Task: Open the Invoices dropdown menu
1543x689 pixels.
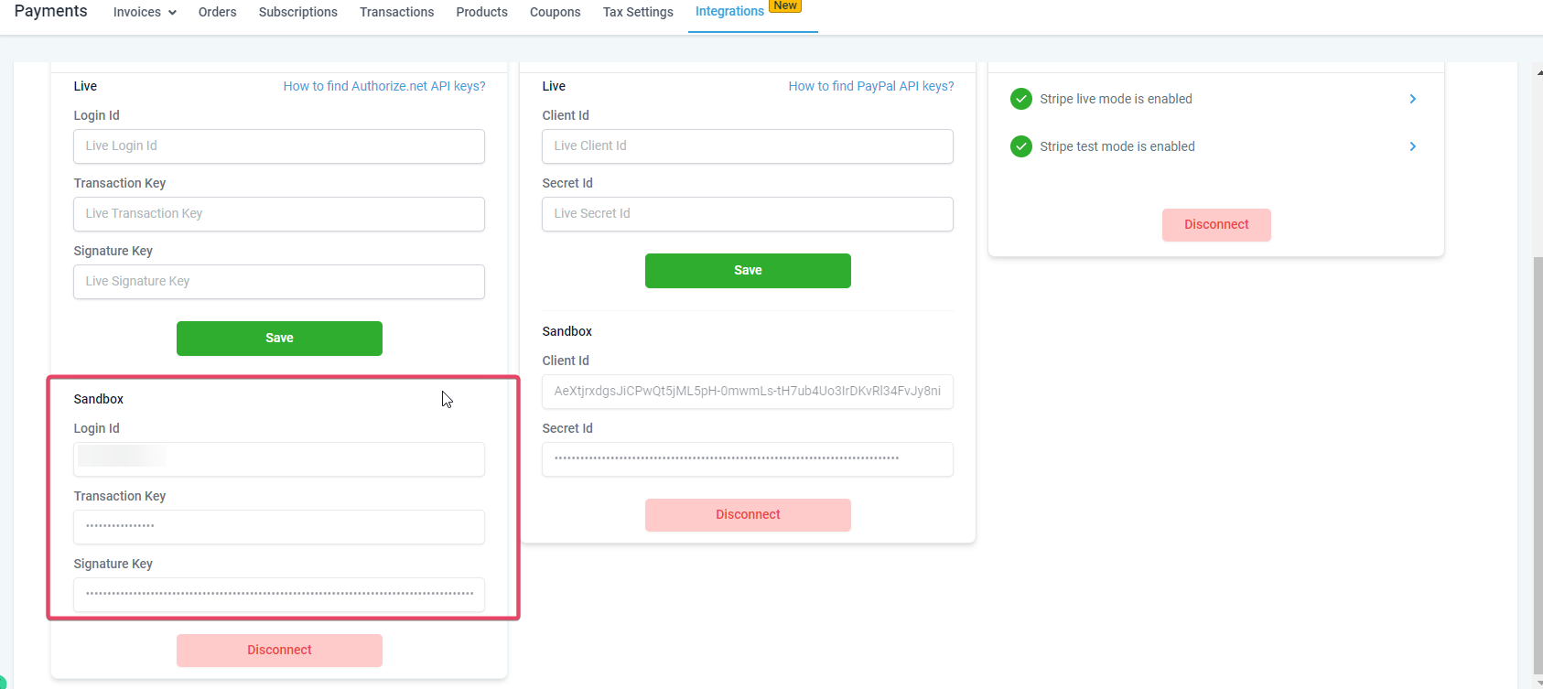Action: click(x=145, y=12)
